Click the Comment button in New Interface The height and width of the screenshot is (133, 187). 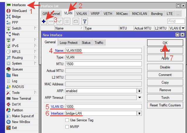165,75
